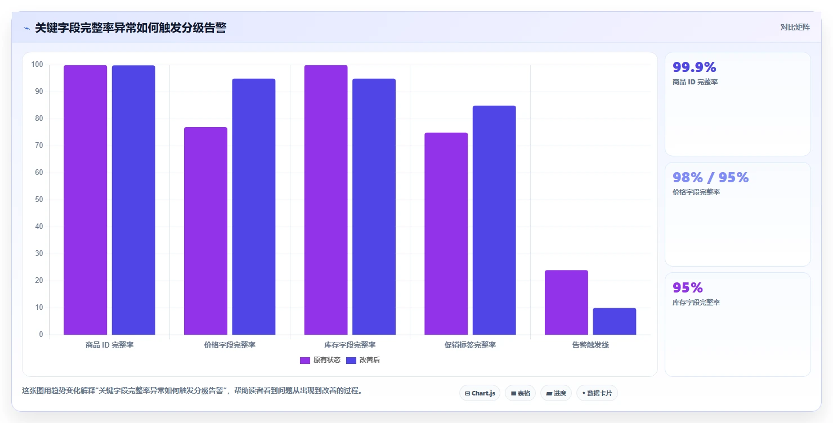This screenshot has height=423, width=833.
Task: Click the 库存字段完整率 x-axis label
Action: [350, 345]
